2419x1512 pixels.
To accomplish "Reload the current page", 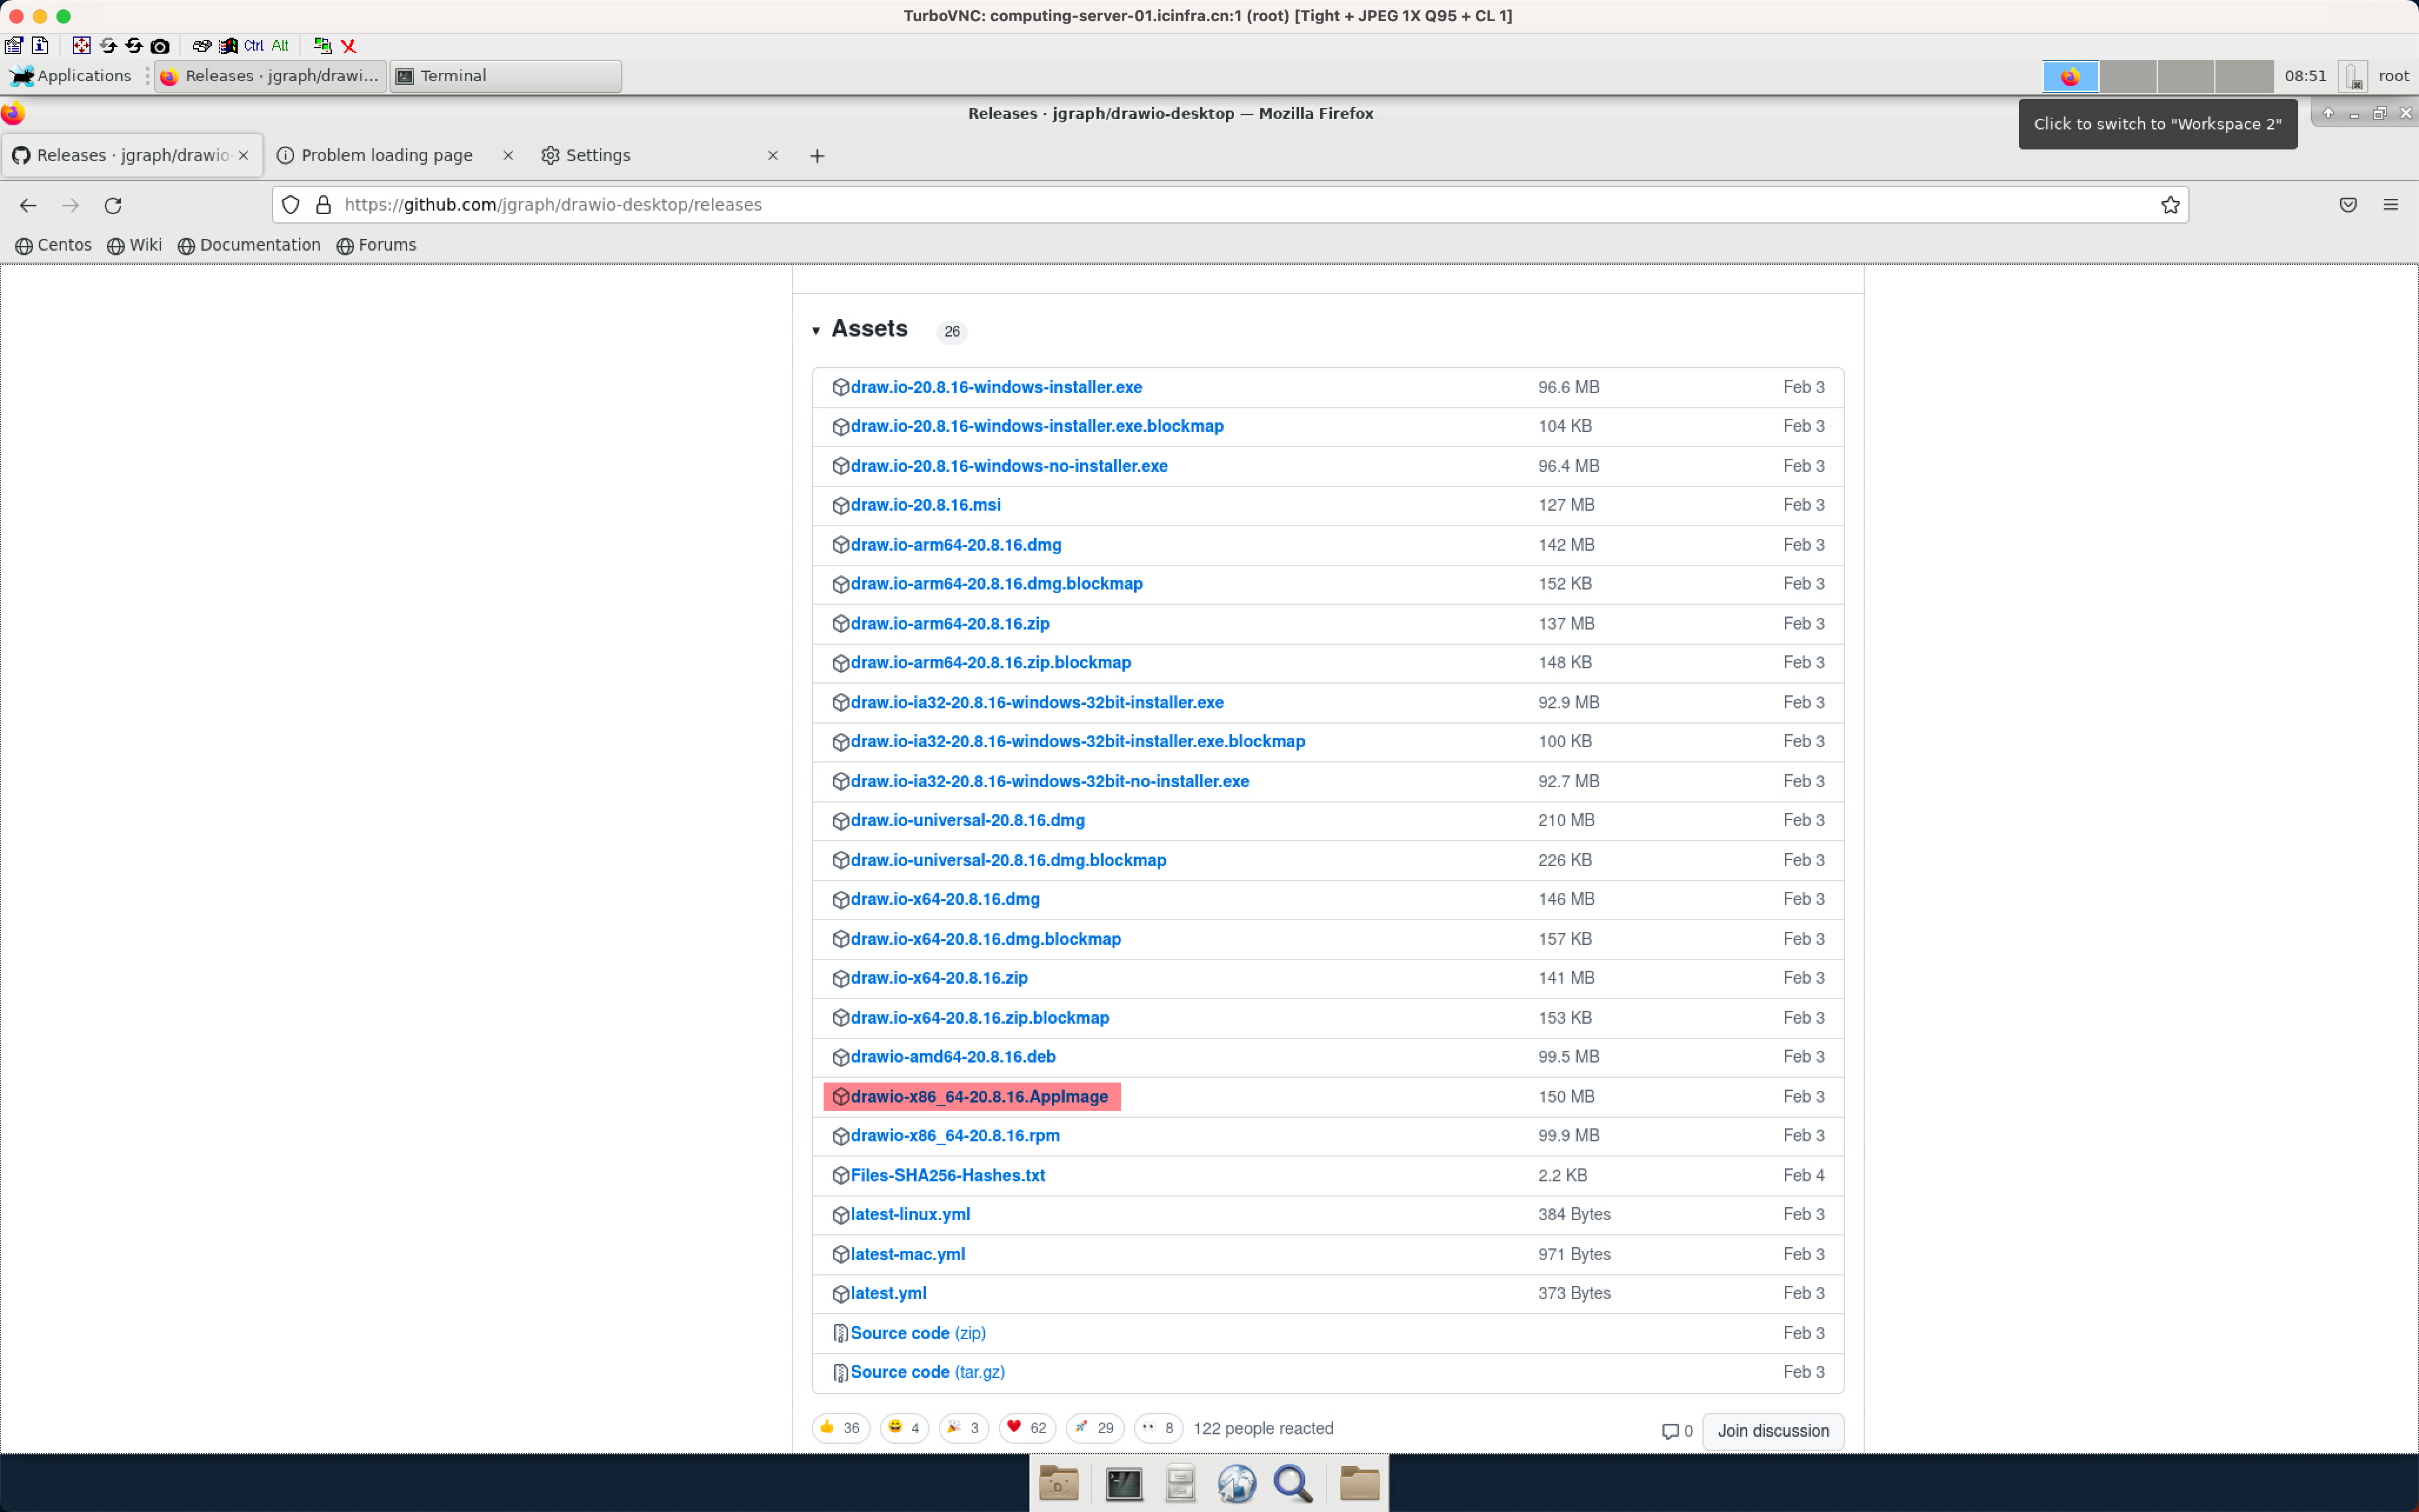I will click(x=113, y=205).
